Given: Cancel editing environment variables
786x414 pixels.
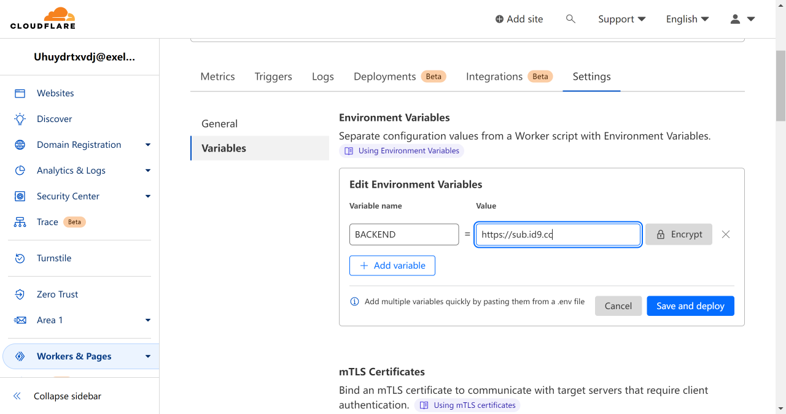Looking at the screenshot, I should tap(618, 306).
